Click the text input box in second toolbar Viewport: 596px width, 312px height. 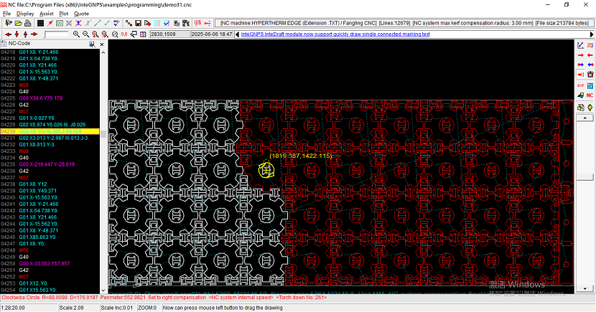coord(55,34)
